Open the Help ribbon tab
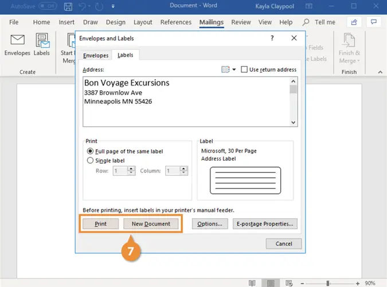 pyautogui.click(x=286, y=22)
